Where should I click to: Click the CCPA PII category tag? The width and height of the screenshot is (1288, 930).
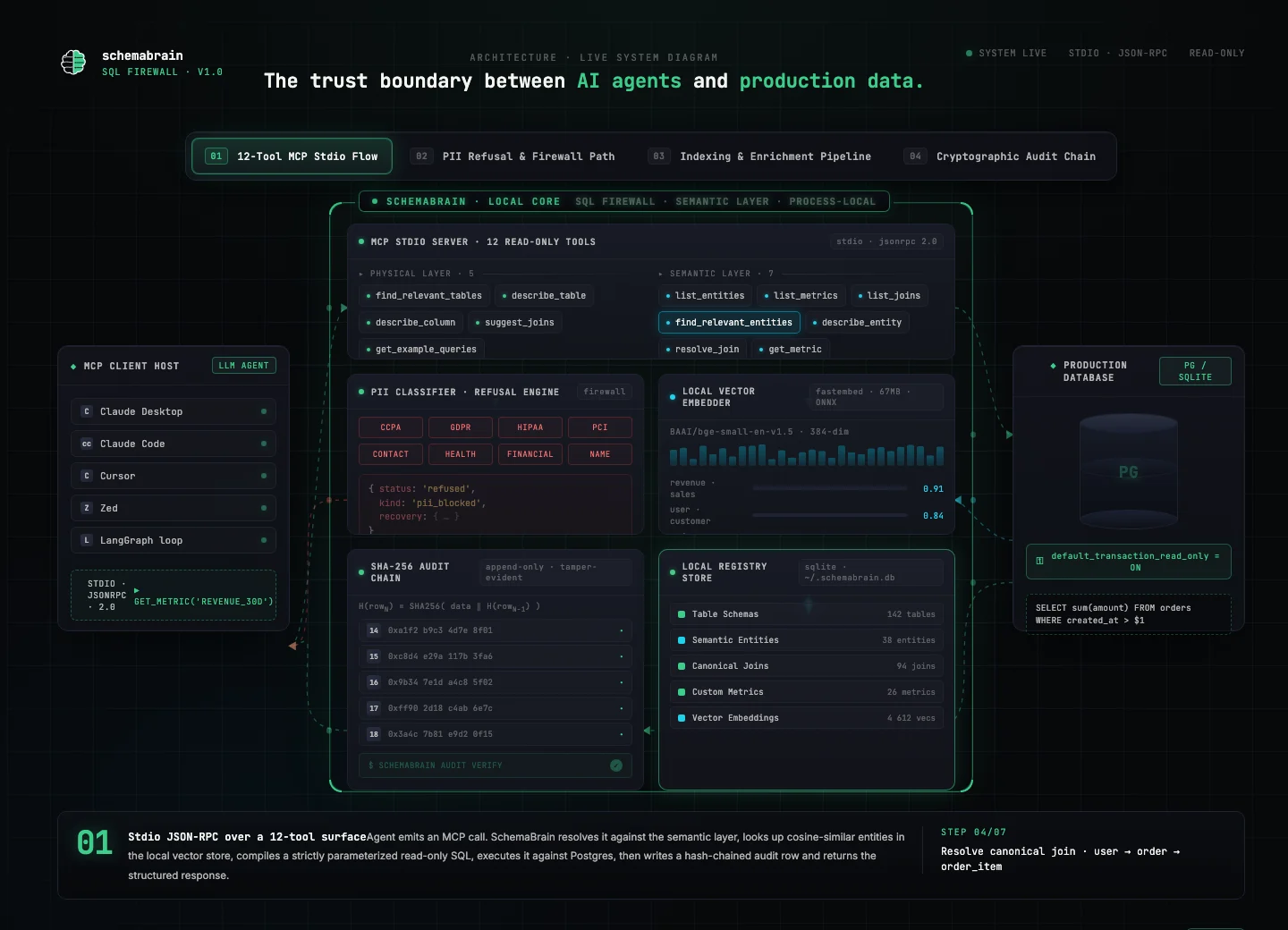391,427
